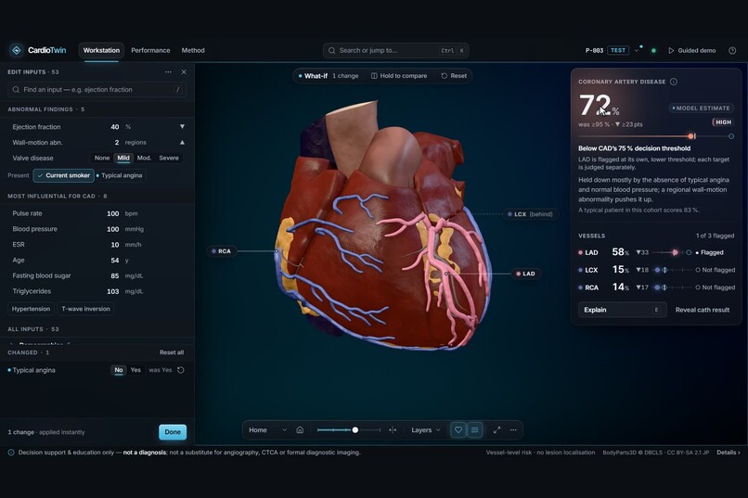Open the patient P-003 dropdown chevron

pos(637,50)
